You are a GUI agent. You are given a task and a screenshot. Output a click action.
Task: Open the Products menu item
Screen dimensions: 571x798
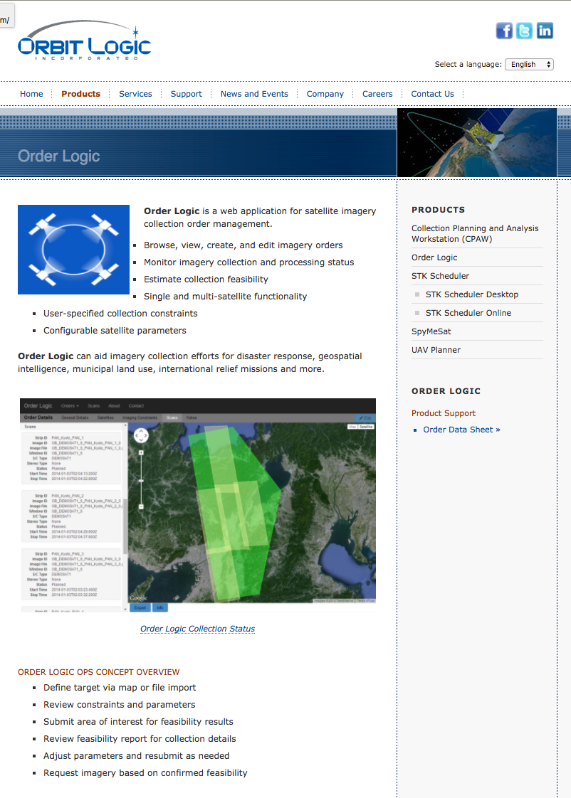point(80,94)
